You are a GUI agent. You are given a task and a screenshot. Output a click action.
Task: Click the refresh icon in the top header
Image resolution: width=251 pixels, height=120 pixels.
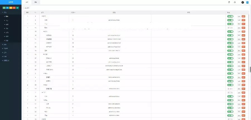tap(229, 2)
